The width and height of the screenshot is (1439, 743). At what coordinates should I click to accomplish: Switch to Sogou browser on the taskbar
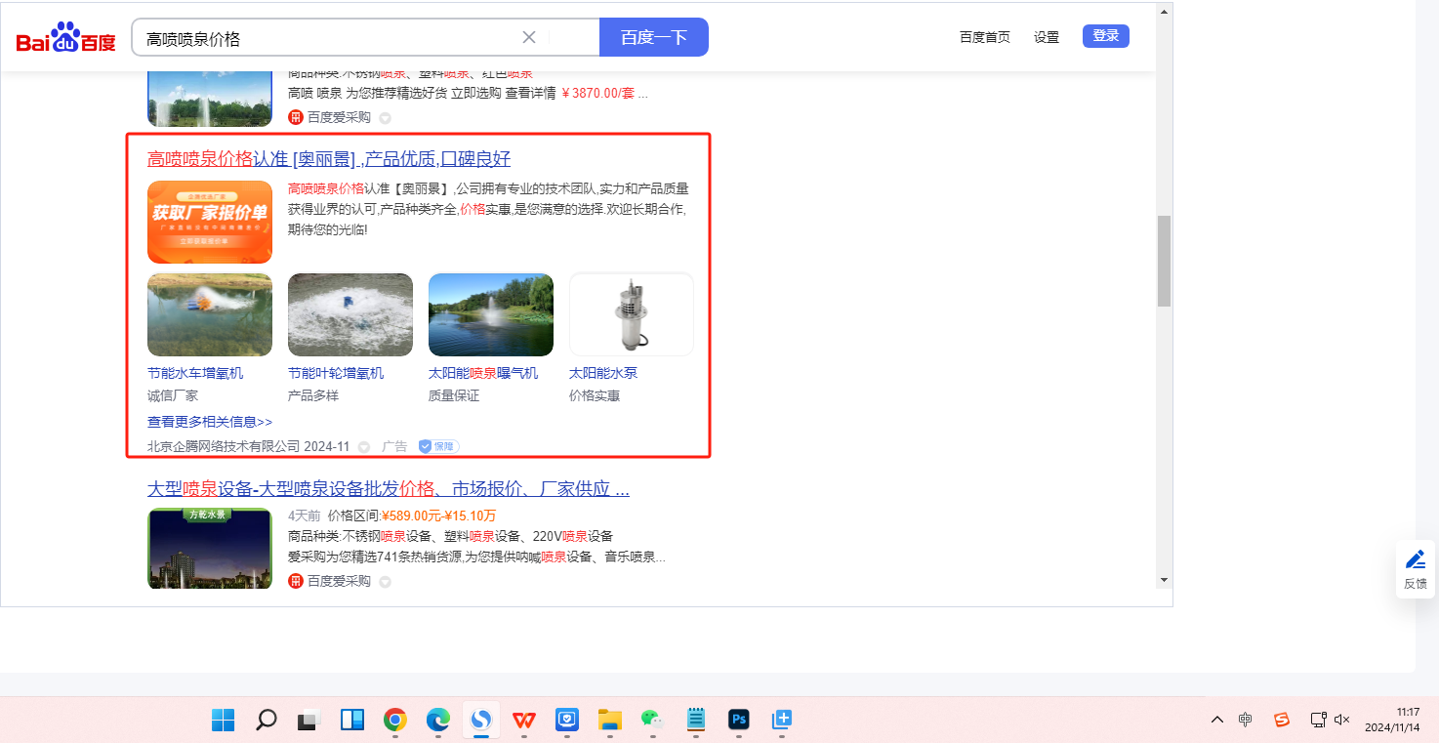click(480, 721)
